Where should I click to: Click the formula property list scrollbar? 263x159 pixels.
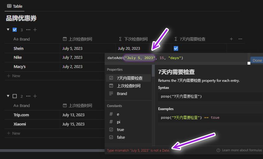[x=153, y=71]
